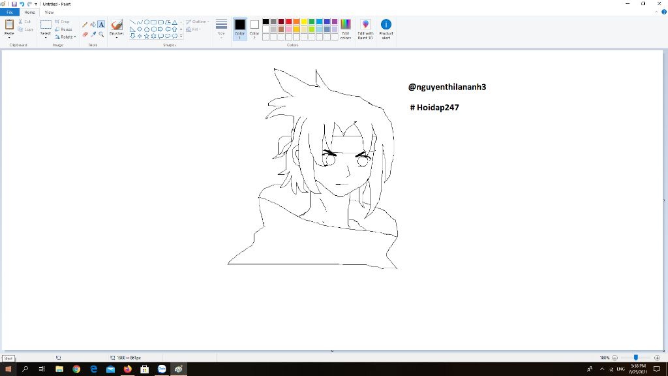Activate Color 1 foreground selector
The height and width of the screenshot is (376, 668).
tap(240, 29)
